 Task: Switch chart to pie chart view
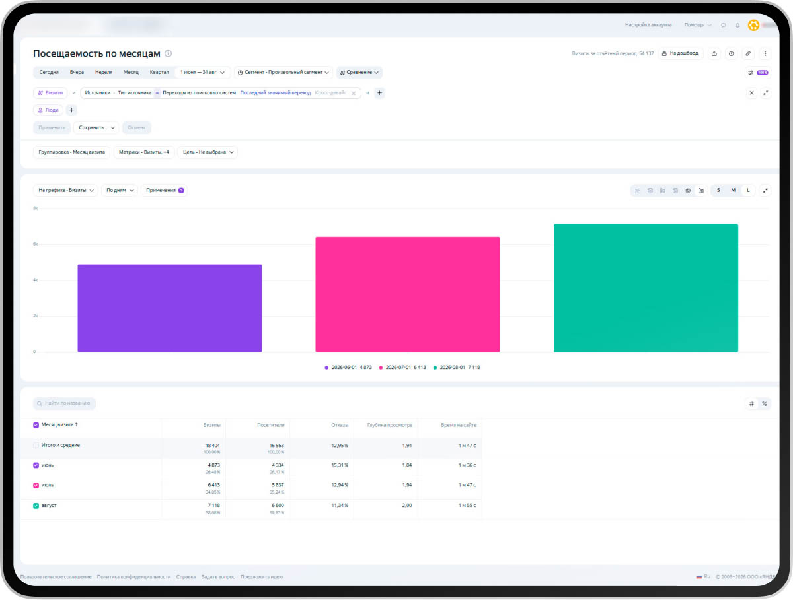point(688,191)
